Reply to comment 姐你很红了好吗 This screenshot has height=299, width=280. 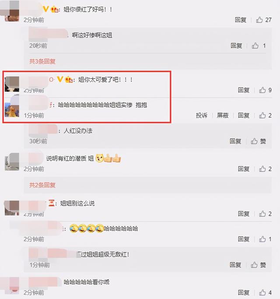(241, 20)
